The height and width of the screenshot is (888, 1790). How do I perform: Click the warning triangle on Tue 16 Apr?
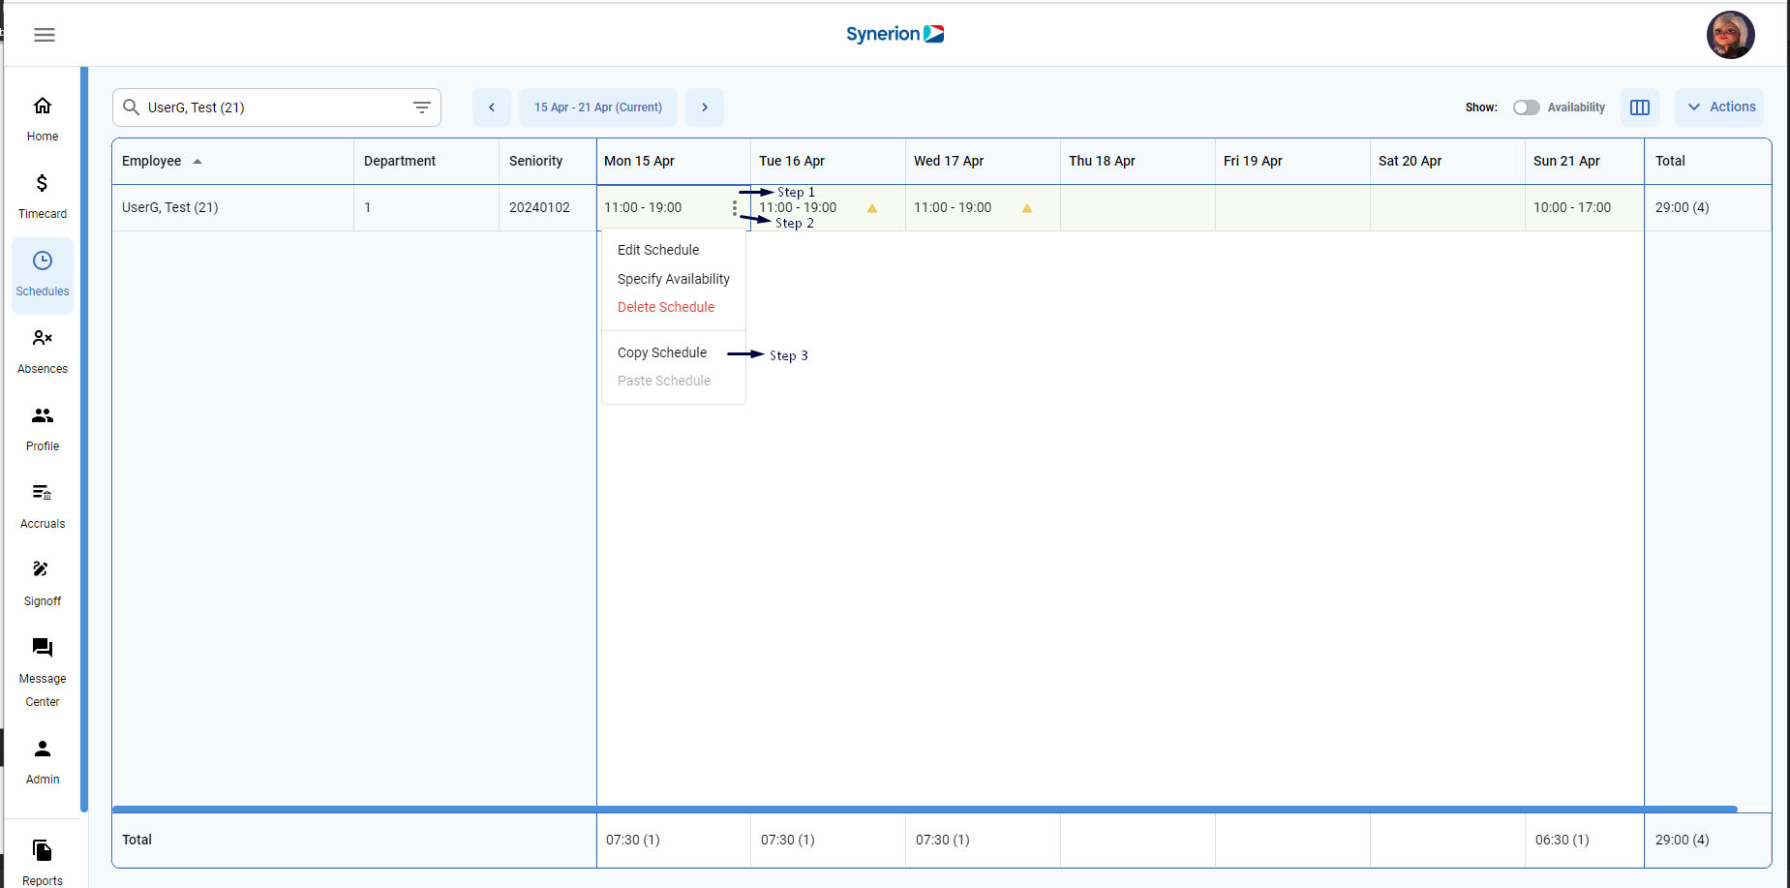[x=872, y=208]
